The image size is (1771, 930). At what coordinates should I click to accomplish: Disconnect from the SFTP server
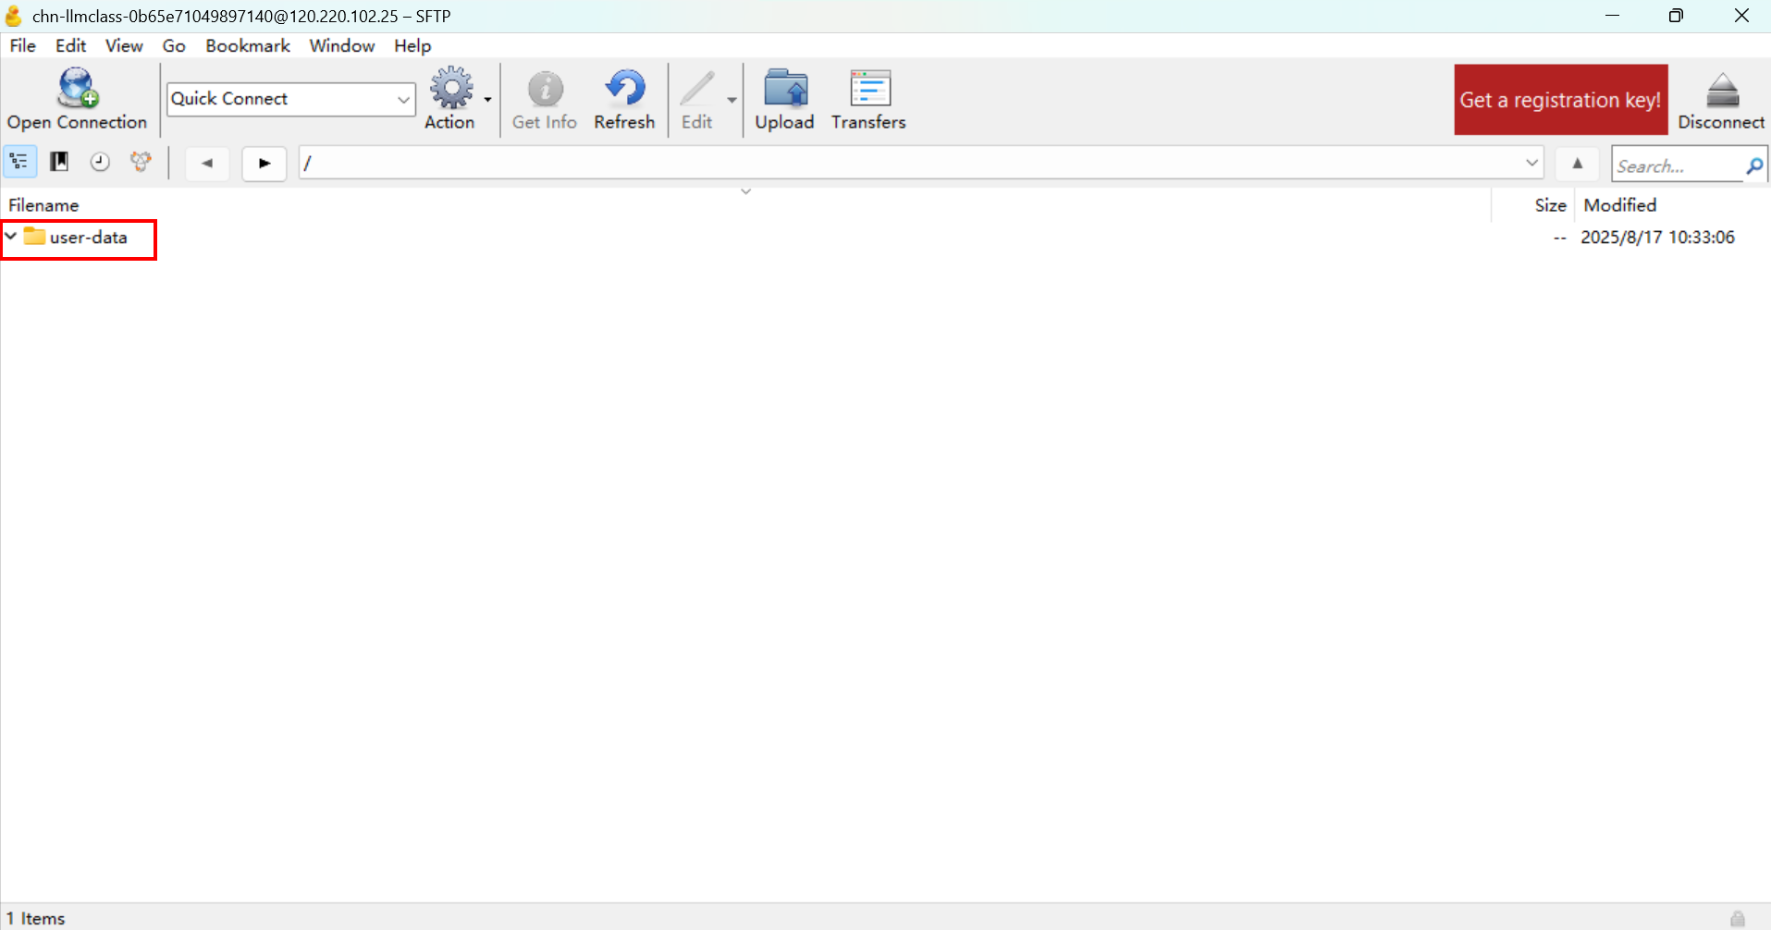click(1721, 91)
